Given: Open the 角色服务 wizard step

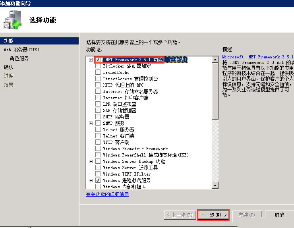Looking at the screenshot, I should [x=19, y=58].
